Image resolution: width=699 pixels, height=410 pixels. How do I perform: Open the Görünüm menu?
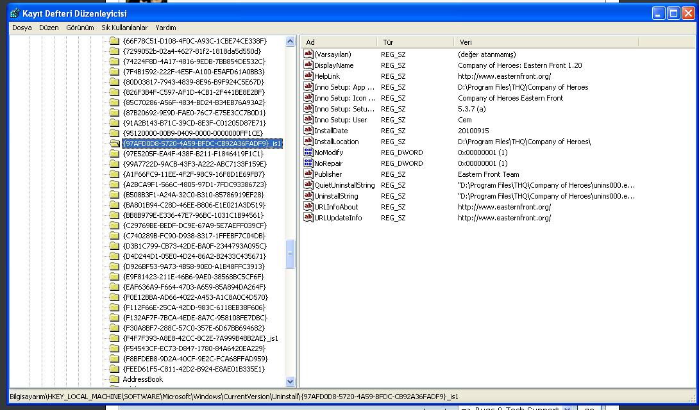point(80,28)
